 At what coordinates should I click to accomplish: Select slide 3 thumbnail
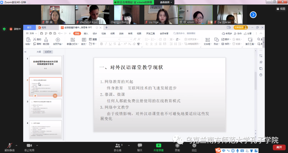[45, 108]
